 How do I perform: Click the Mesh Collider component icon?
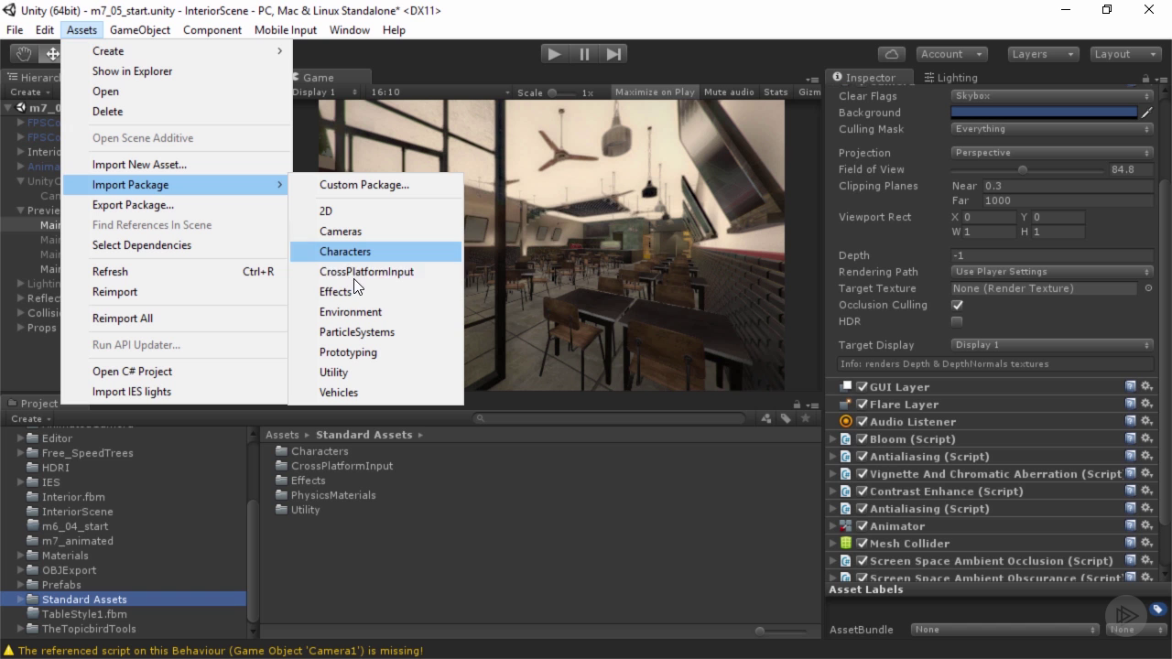(x=846, y=544)
